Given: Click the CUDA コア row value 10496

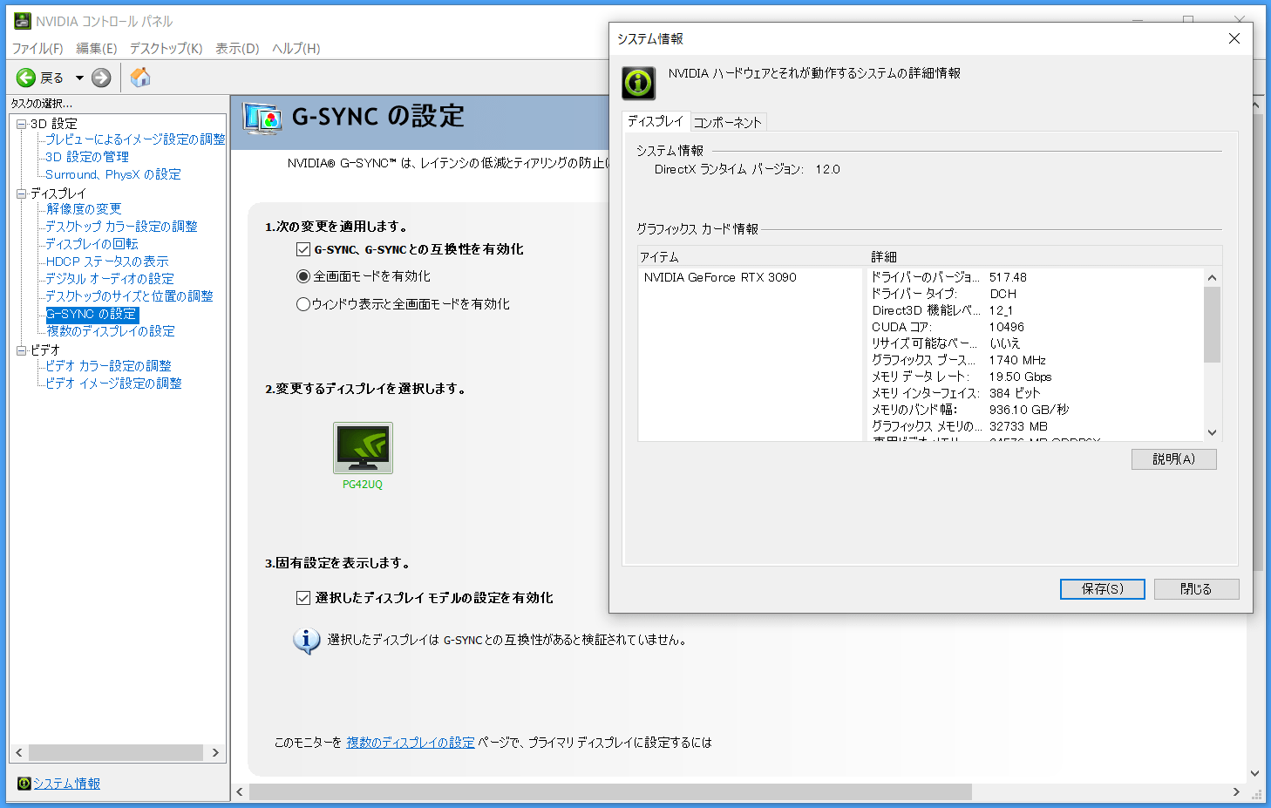Looking at the screenshot, I should coord(1007,327).
